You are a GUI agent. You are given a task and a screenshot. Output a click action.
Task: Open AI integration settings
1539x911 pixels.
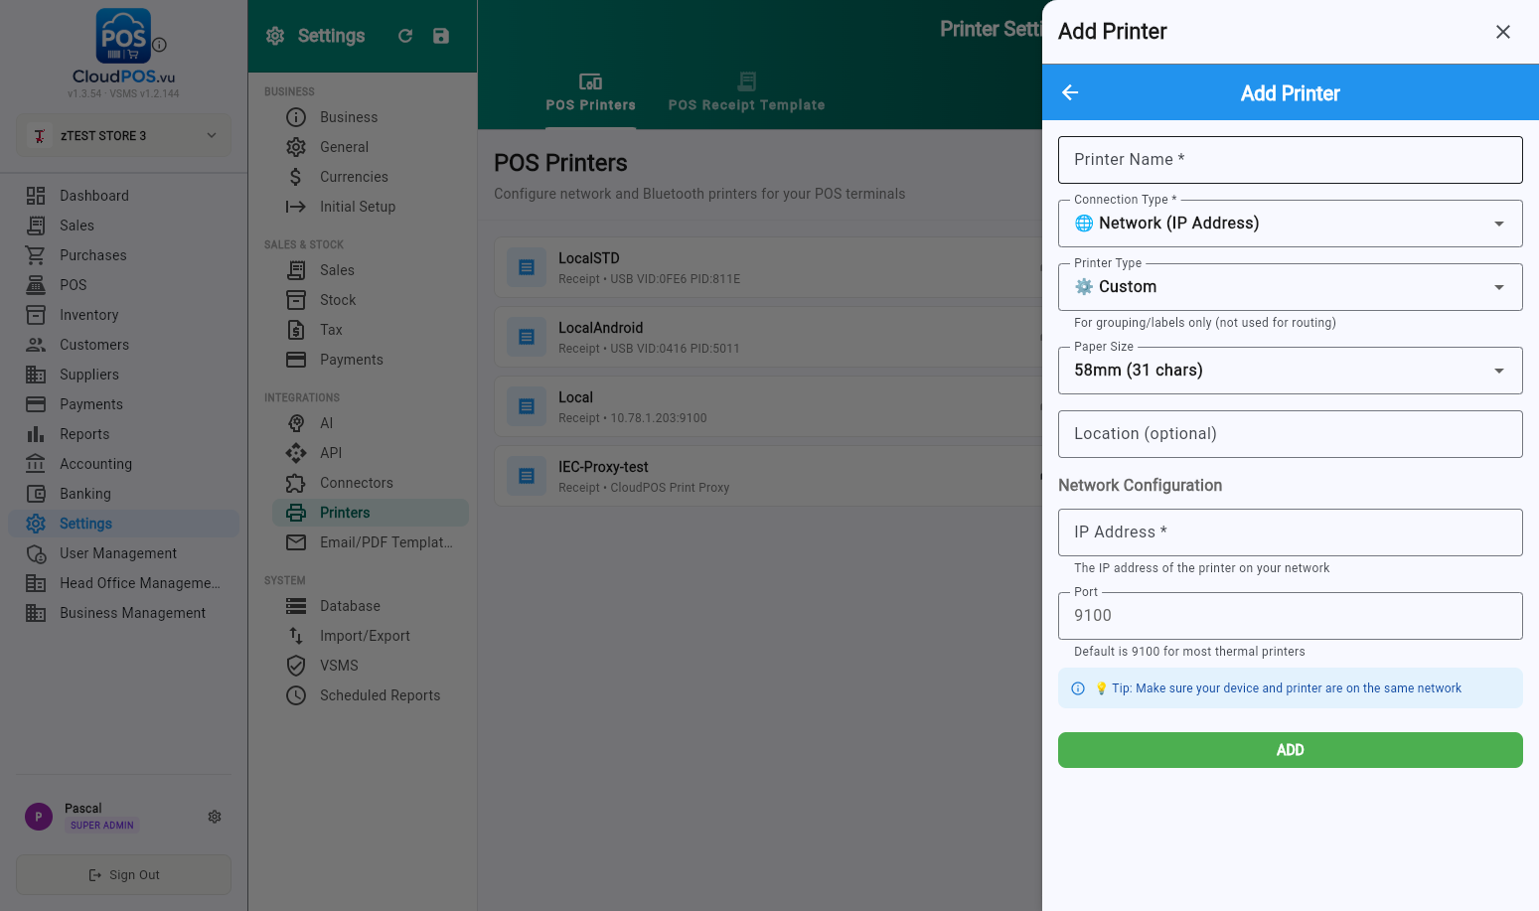pos(370,423)
